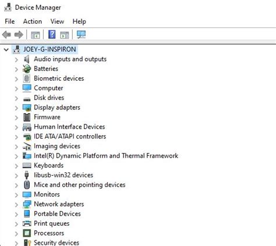Expand the libusb-win32 devices category
The image size is (276, 246).
(x=16, y=176)
